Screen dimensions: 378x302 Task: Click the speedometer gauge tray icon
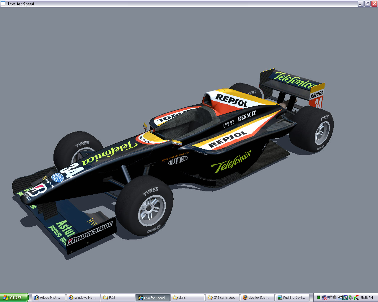tap(356, 298)
